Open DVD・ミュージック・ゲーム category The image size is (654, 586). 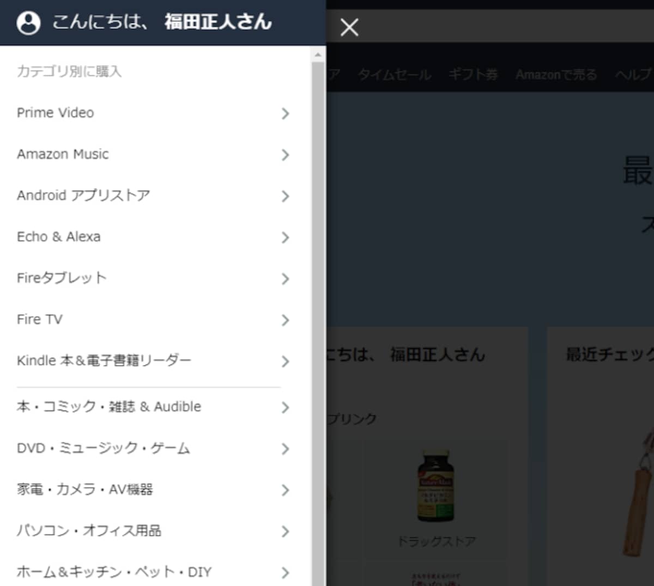click(155, 448)
